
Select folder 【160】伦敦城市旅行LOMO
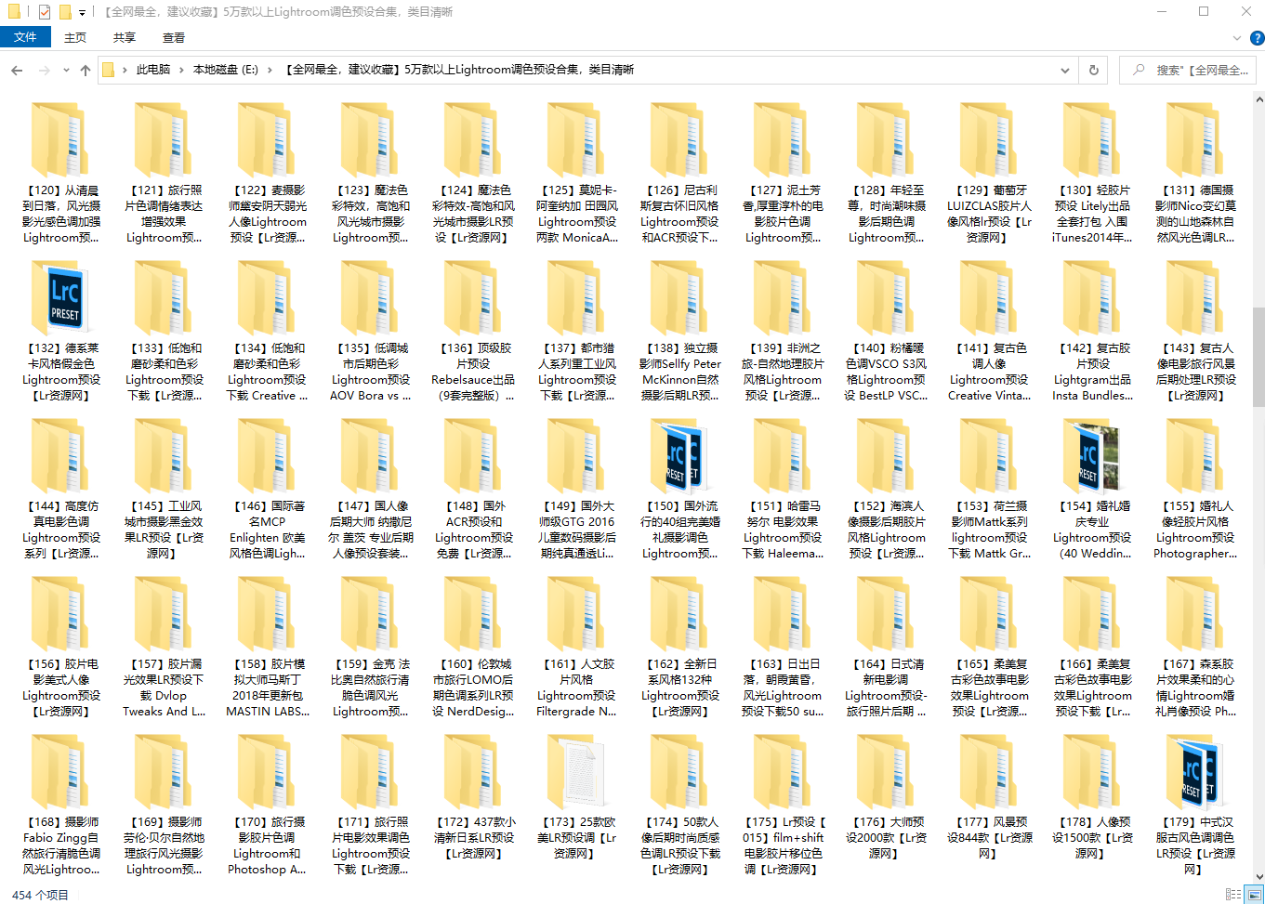pos(474,647)
